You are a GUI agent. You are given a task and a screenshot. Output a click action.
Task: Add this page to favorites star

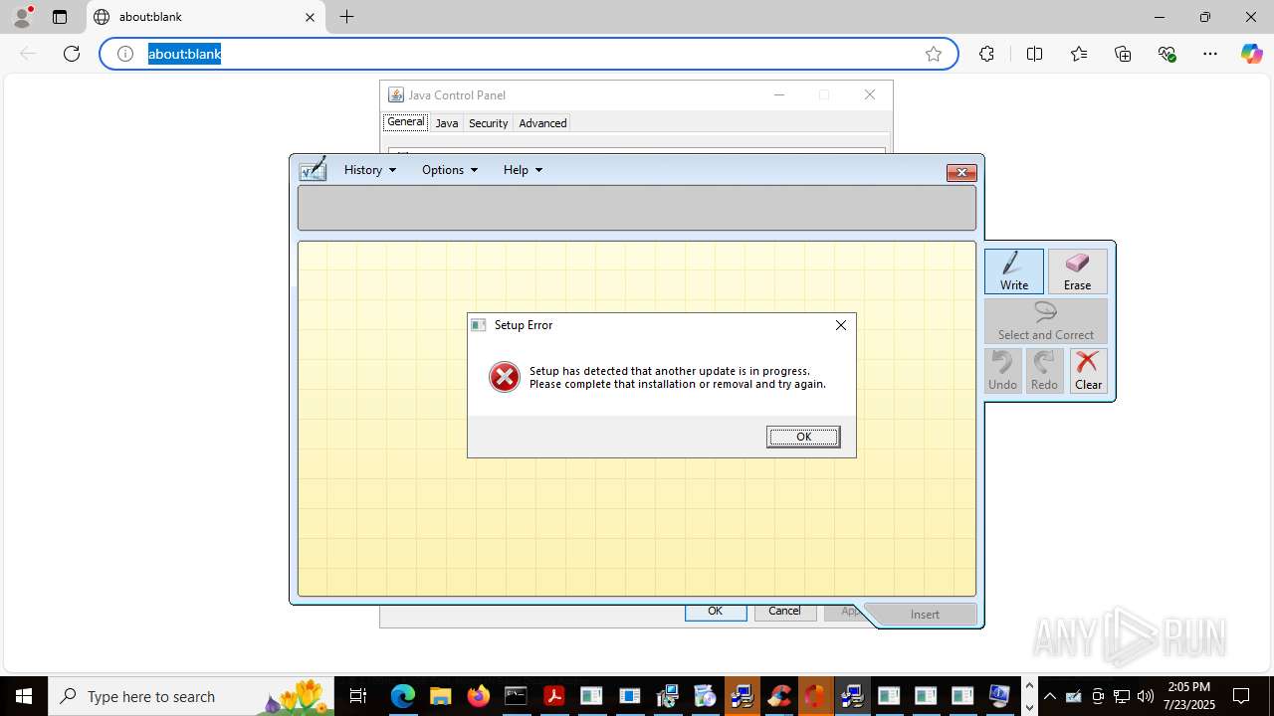pos(934,54)
